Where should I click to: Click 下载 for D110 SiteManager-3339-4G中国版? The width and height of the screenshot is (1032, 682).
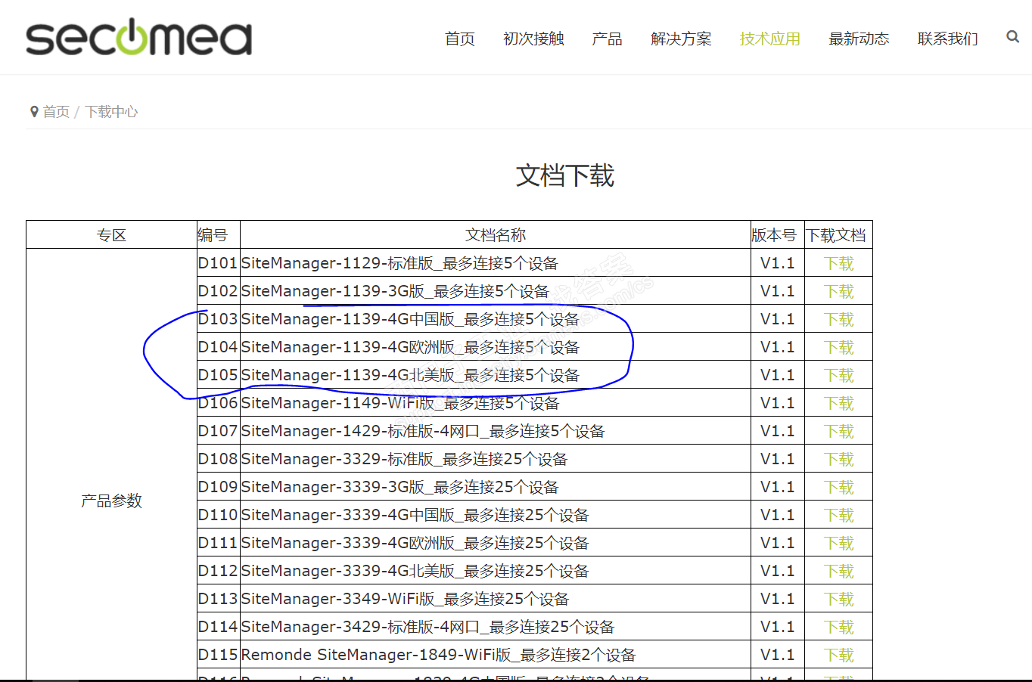click(838, 515)
